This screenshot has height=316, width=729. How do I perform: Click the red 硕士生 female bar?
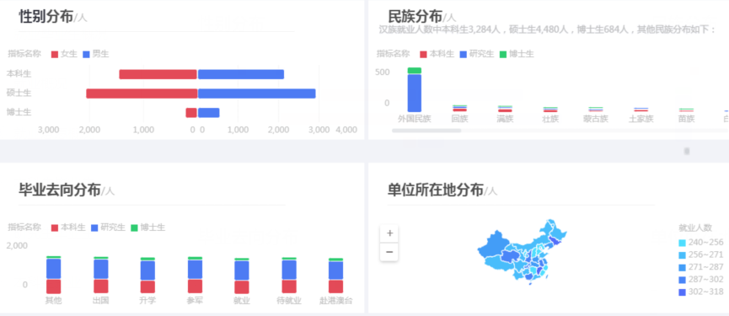pos(142,94)
